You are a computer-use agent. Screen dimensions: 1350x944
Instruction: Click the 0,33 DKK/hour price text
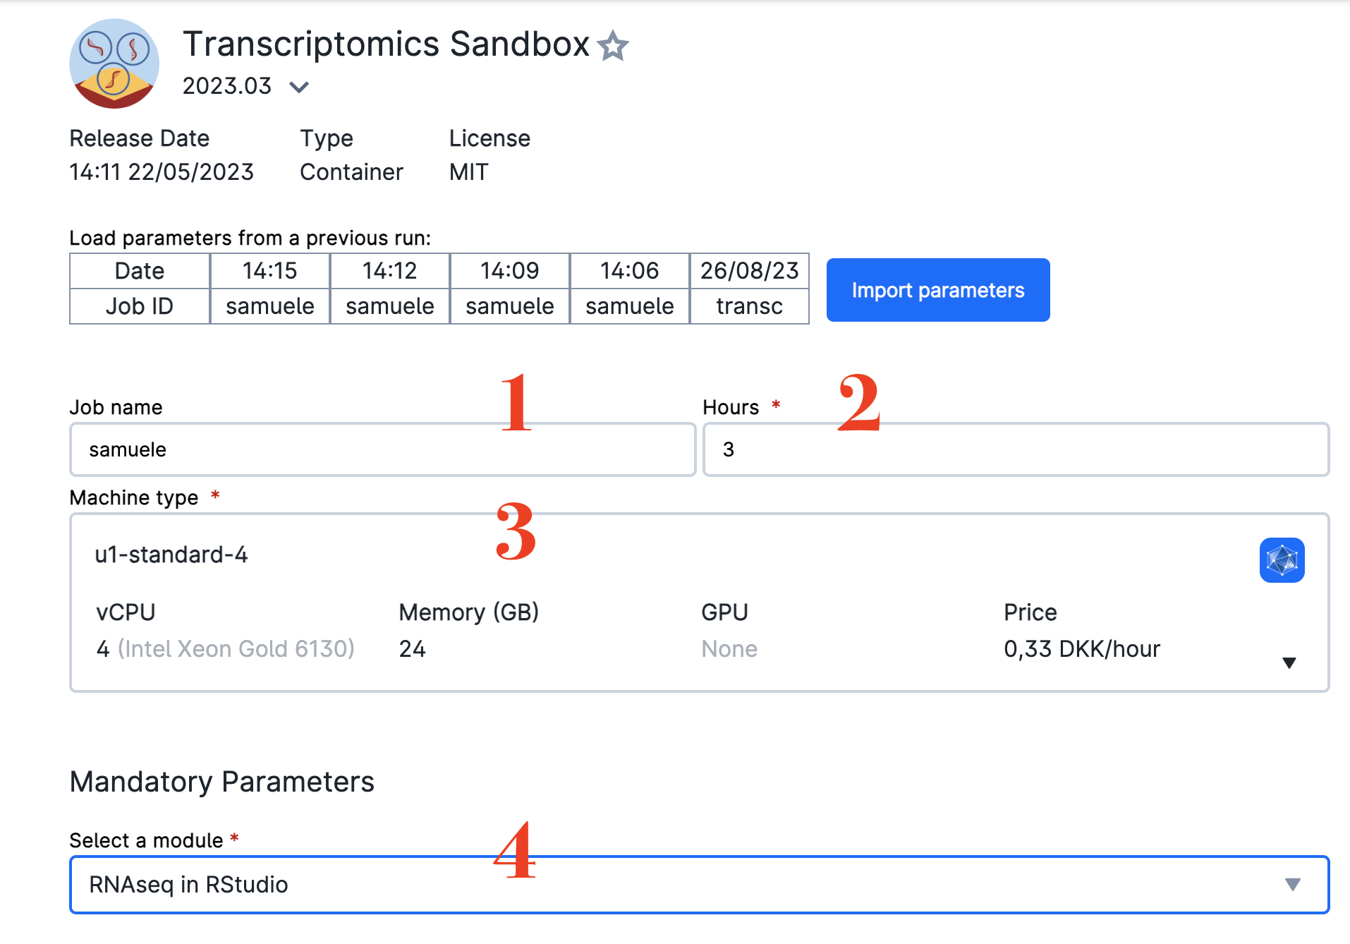click(x=1082, y=648)
